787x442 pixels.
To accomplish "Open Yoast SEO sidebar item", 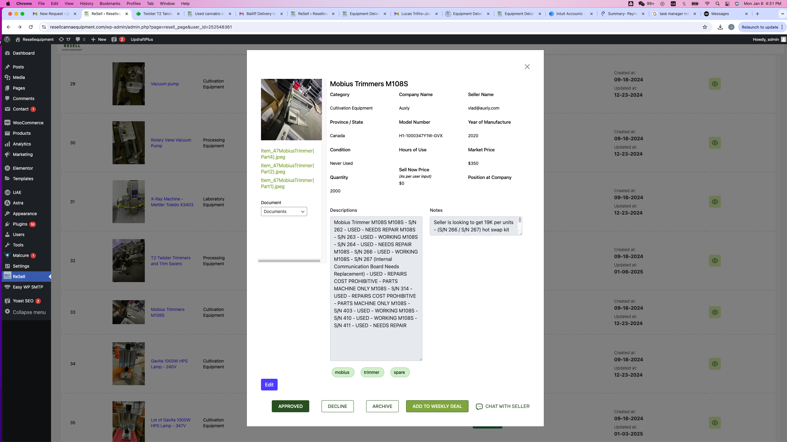I will click(x=23, y=301).
